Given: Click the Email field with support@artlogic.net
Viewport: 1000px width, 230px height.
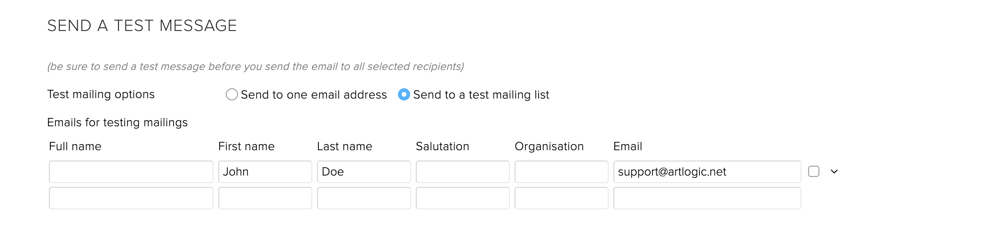Looking at the screenshot, I should 707,172.
